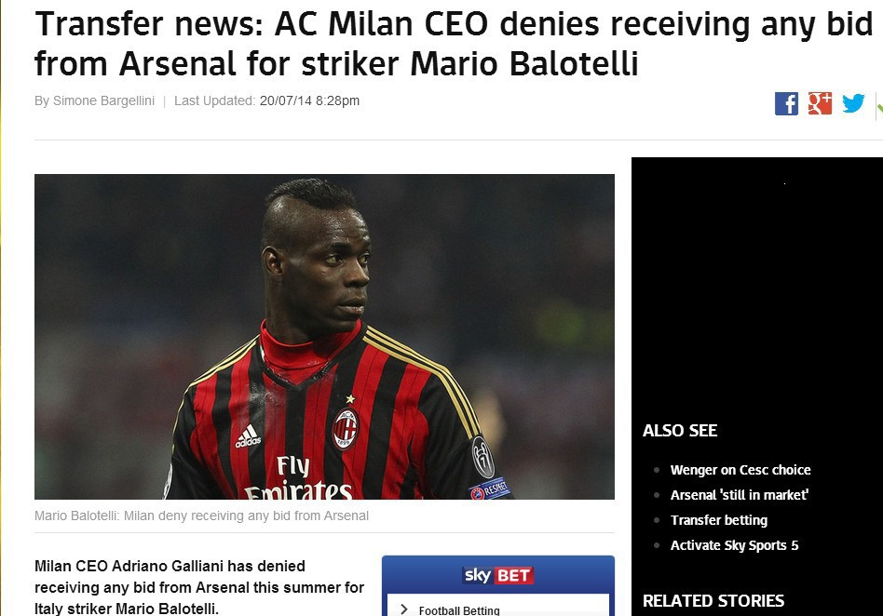Click author name Simone Bargellini
Screen dimensions: 883x616
pyautogui.click(x=103, y=100)
